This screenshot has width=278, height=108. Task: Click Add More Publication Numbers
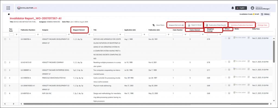coord(242,25)
